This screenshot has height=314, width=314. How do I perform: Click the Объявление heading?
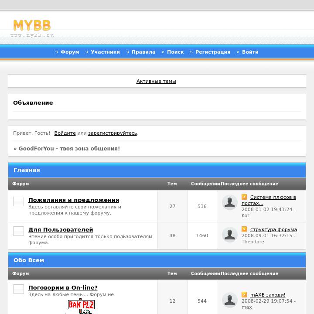tap(33, 103)
